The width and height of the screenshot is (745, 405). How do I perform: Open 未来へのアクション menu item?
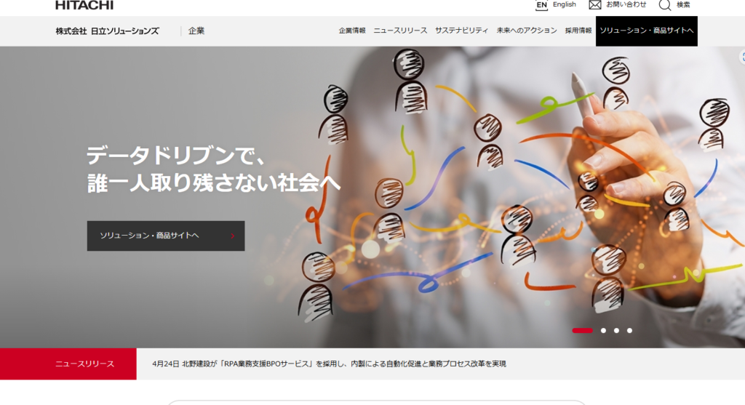[527, 31]
